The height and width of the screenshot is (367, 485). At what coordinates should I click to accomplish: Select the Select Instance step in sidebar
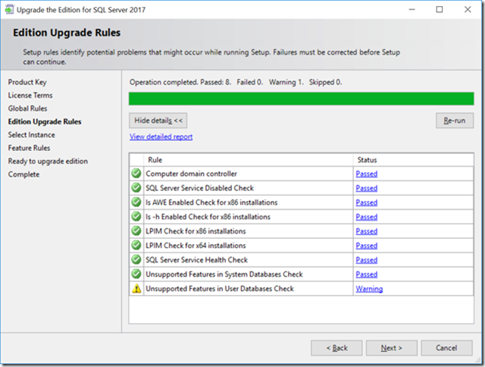(32, 135)
